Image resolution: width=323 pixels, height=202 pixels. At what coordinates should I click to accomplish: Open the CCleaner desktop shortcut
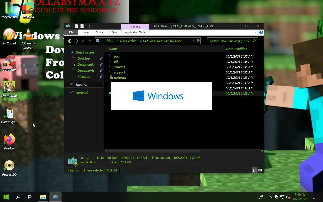pos(9,63)
